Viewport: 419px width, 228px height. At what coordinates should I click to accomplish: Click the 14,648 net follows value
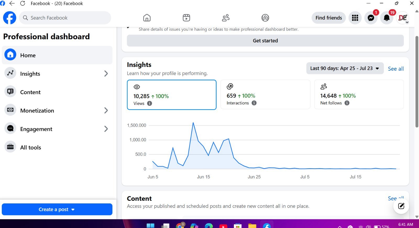tap(328, 96)
